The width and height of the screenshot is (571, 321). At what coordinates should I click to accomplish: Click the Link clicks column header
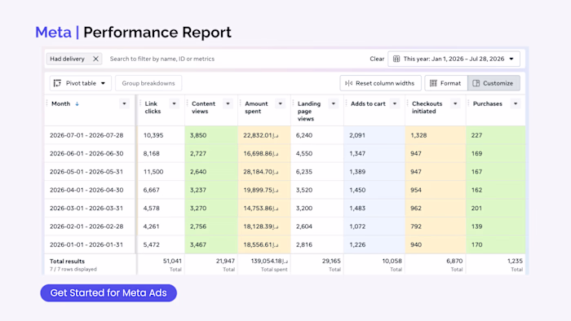click(x=153, y=108)
